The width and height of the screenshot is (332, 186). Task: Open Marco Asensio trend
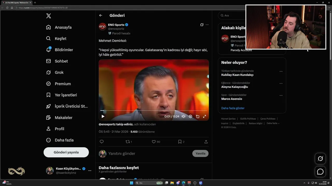[x=232, y=99]
